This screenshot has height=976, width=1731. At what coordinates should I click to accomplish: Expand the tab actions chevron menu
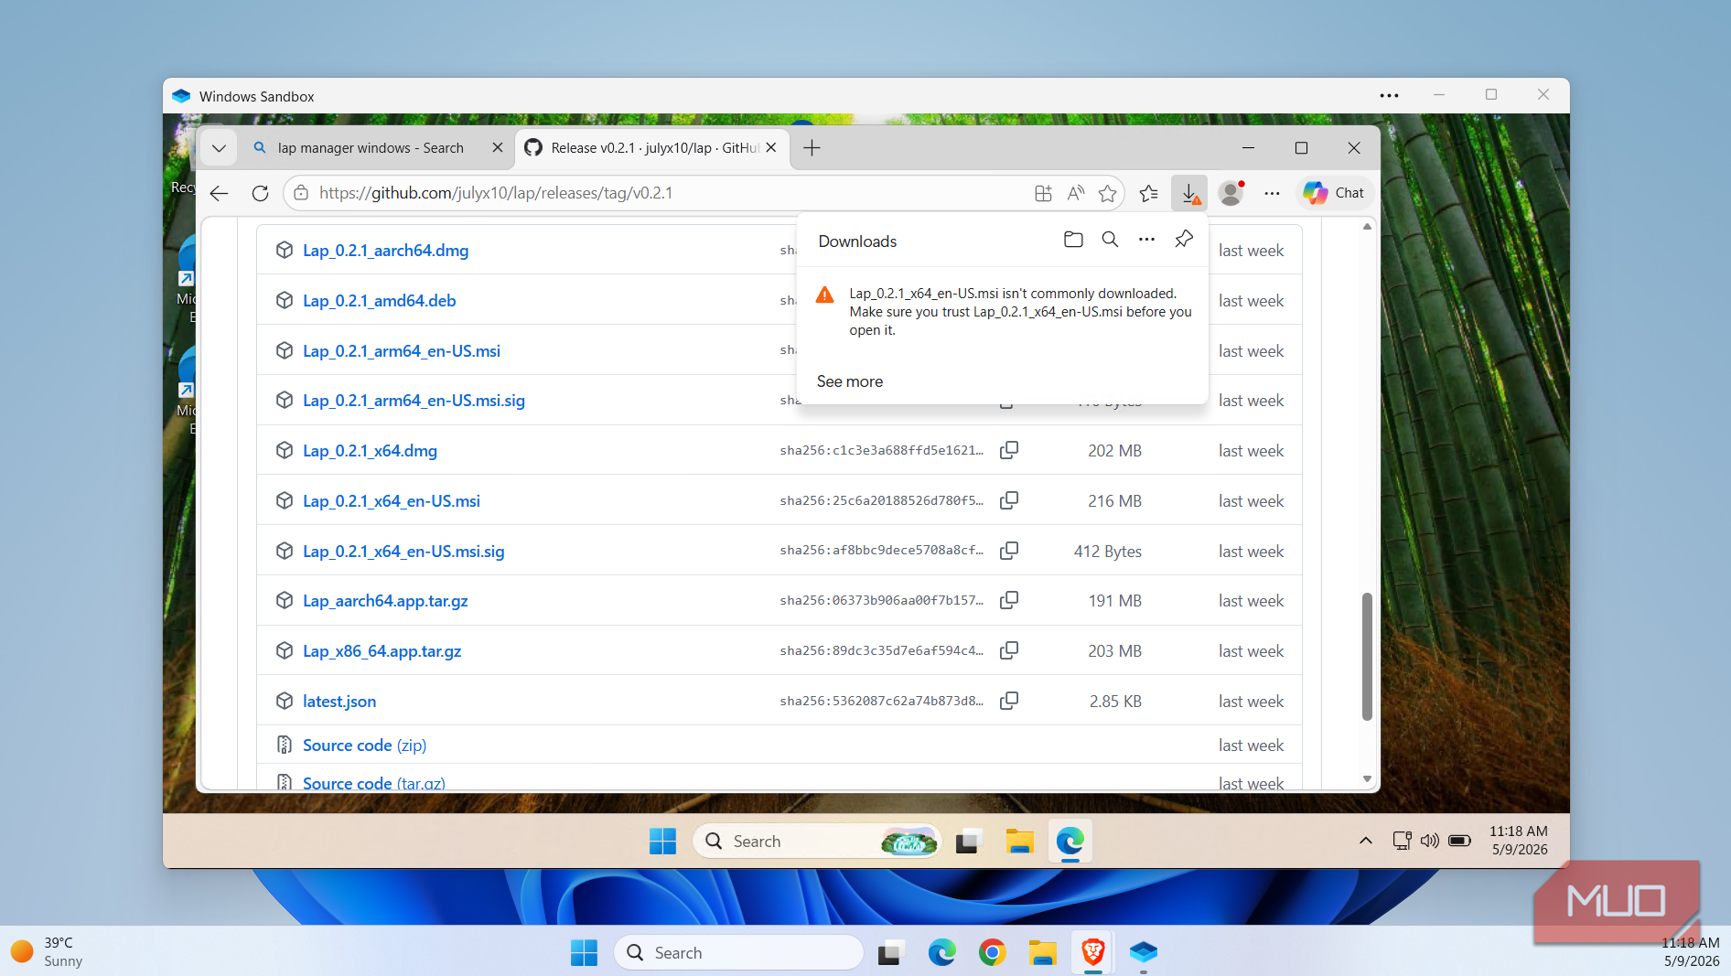click(219, 148)
